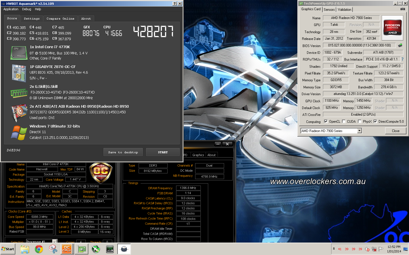Click the Bus Interface question mark icon
409x255 pixels.
click(x=402, y=59)
